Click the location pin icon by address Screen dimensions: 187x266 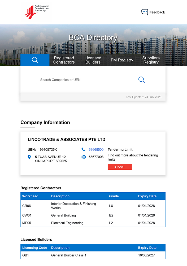pos(29,157)
